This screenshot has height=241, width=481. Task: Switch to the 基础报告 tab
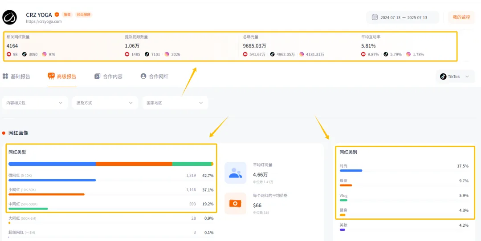click(17, 76)
